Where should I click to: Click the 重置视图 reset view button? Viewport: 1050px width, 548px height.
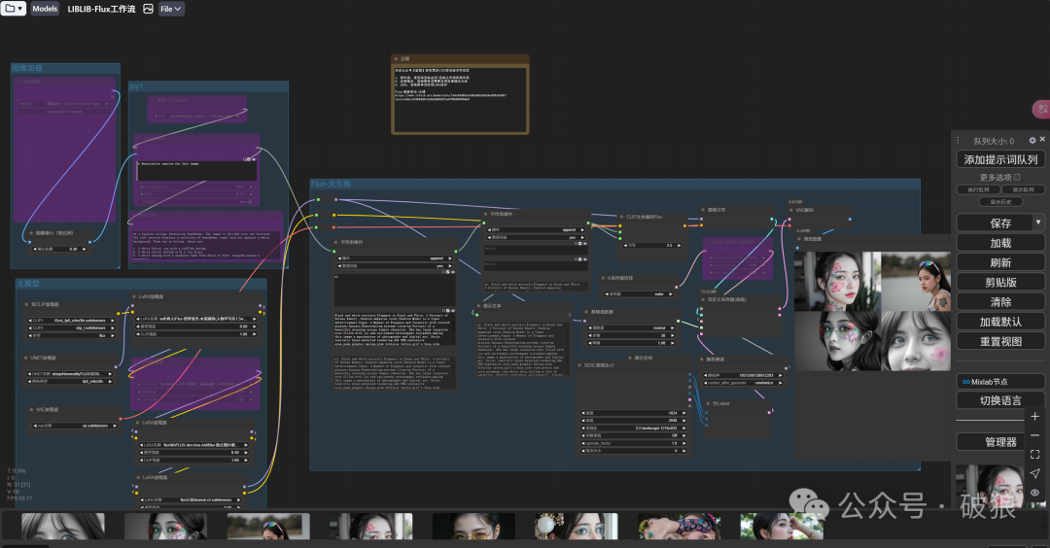point(1000,341)
